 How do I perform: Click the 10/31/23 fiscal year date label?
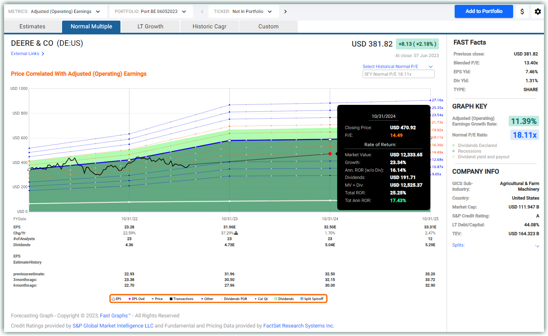point(230,219)
